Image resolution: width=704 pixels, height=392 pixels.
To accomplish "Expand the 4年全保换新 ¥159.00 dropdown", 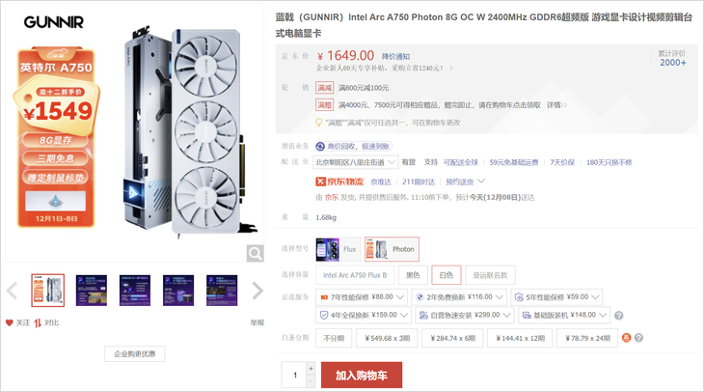I will (364, 315).
